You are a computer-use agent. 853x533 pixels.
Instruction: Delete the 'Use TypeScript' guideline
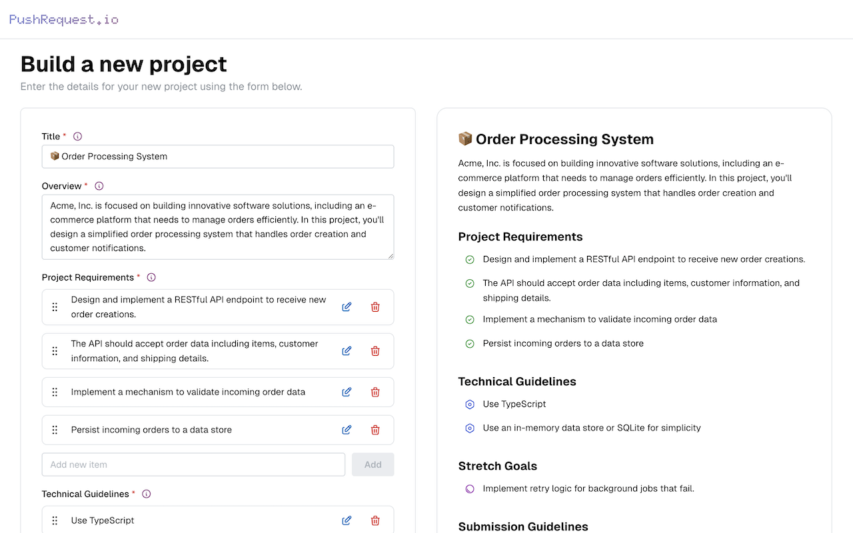click(x=375, y=520)
